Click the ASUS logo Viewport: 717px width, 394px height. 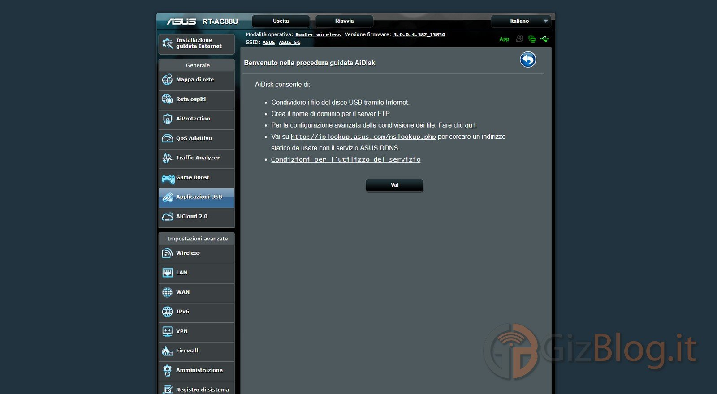181,21
